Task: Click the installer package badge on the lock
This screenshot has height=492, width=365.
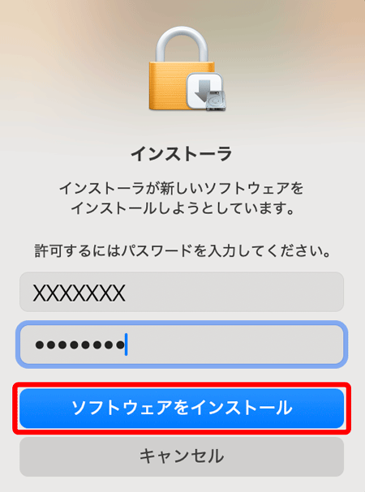Action: [x=206, y=92]
